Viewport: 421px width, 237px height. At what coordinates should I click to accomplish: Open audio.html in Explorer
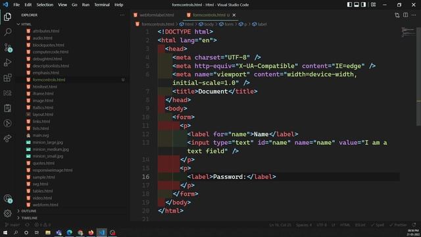[x=42, y=38]
